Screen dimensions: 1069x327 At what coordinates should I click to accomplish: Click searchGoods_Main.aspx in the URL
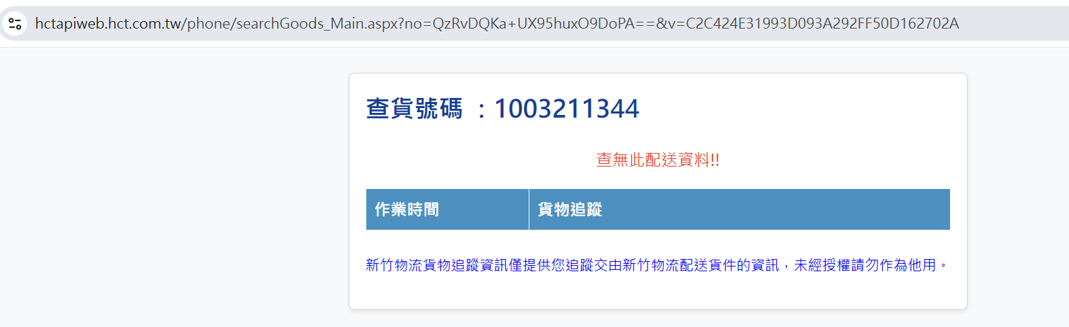(300, 24)
